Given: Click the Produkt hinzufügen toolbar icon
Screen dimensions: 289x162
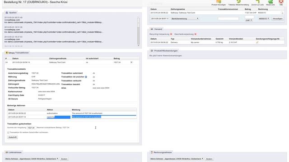Looking at the screenshot, I should [x=219, y=2].
